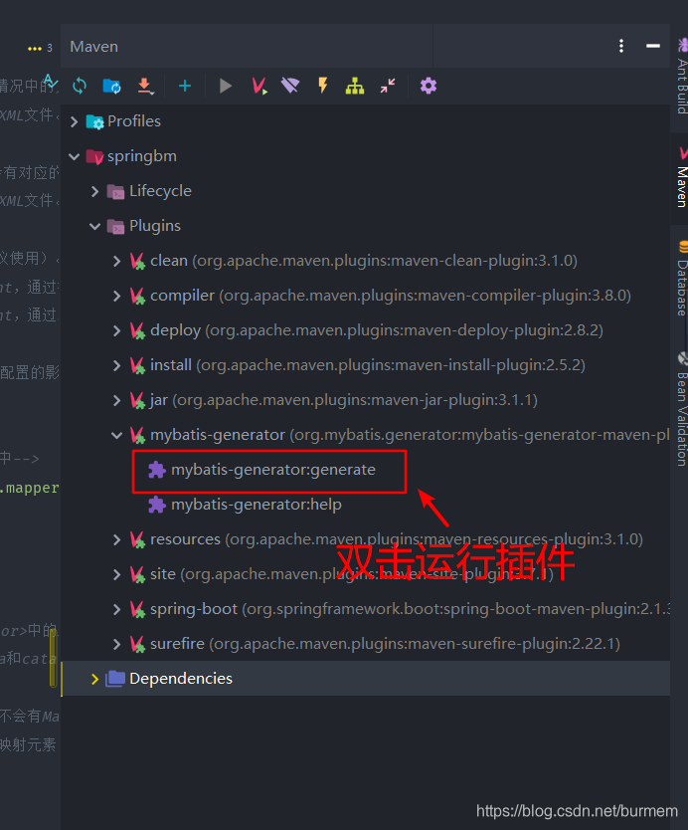Execute Maven goal icon
The width and height of the screenshot is (688, 830).
tap(259, 86)
